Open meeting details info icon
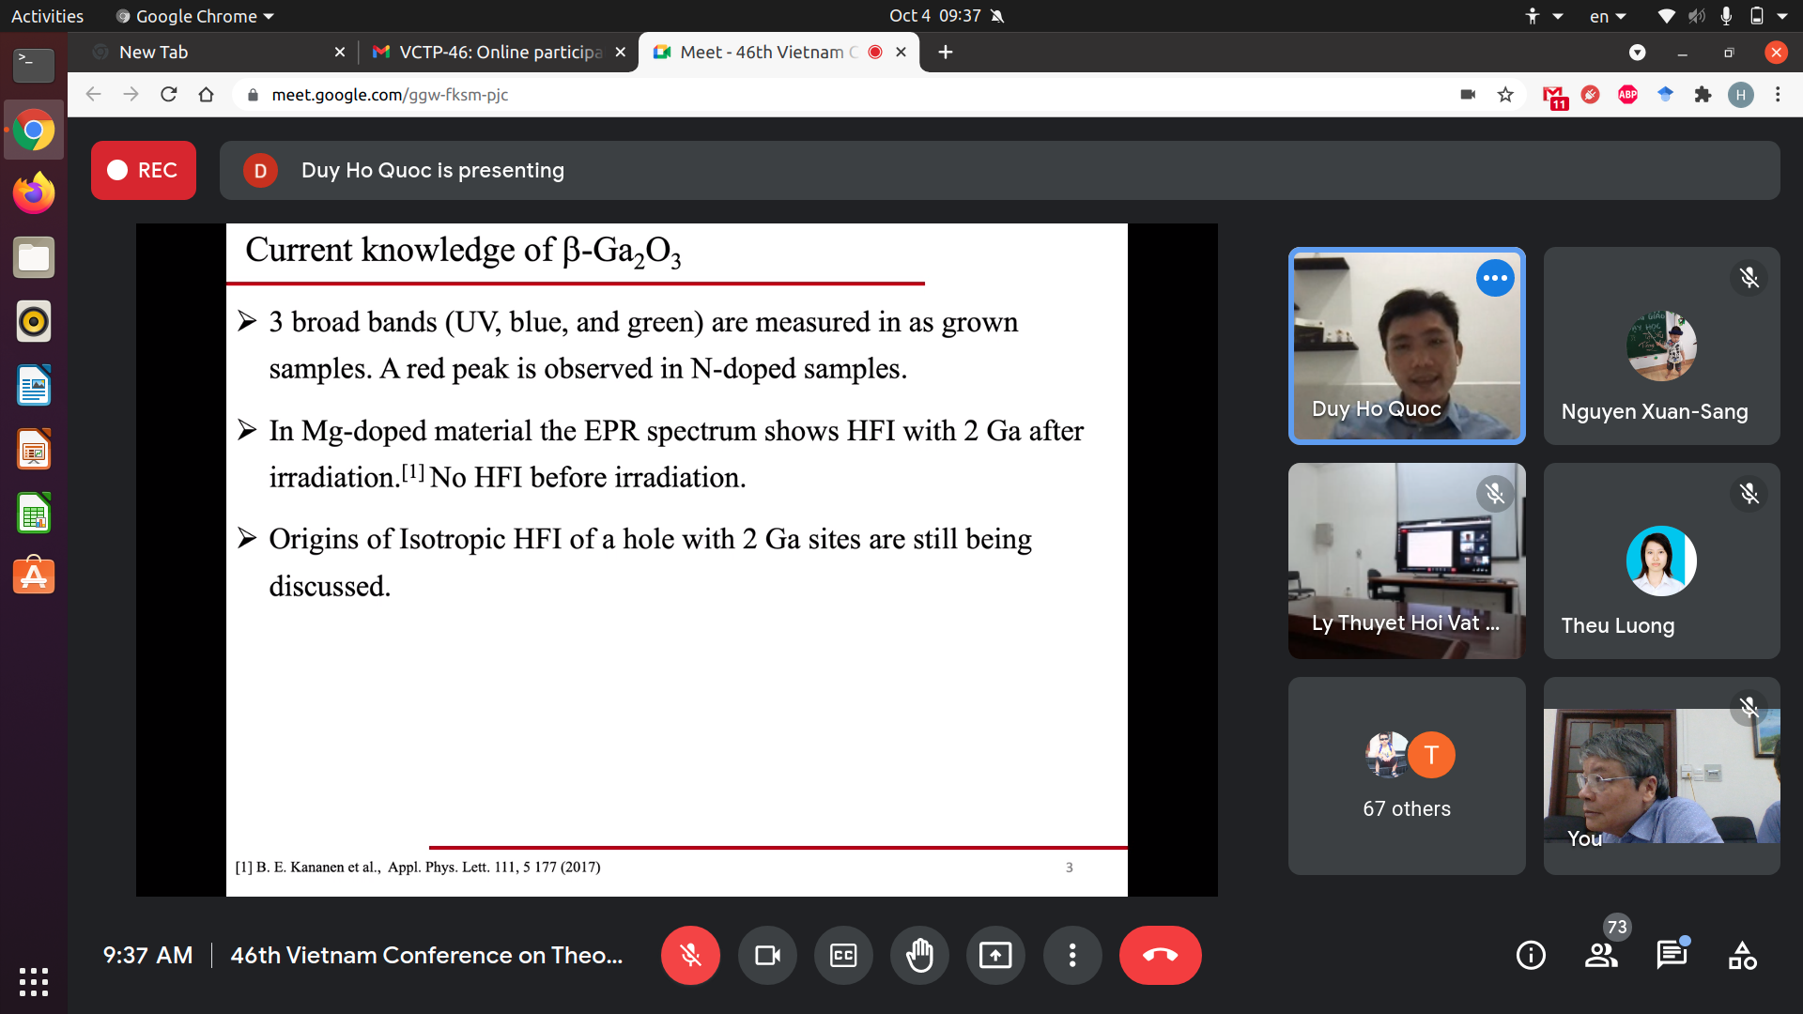 [1531, 956]
